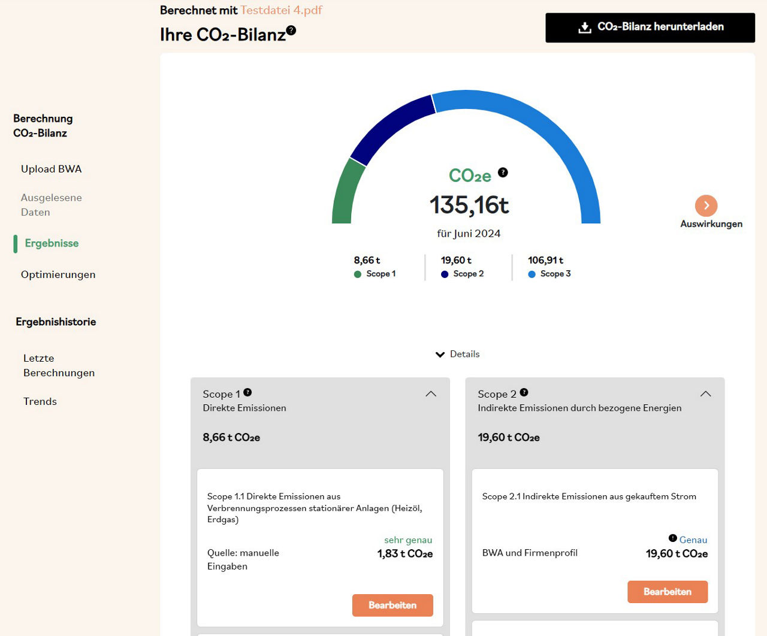Screen dimensions: 767x636
Task: Collapse the Scope 2 card
Action: pos(705,394)
